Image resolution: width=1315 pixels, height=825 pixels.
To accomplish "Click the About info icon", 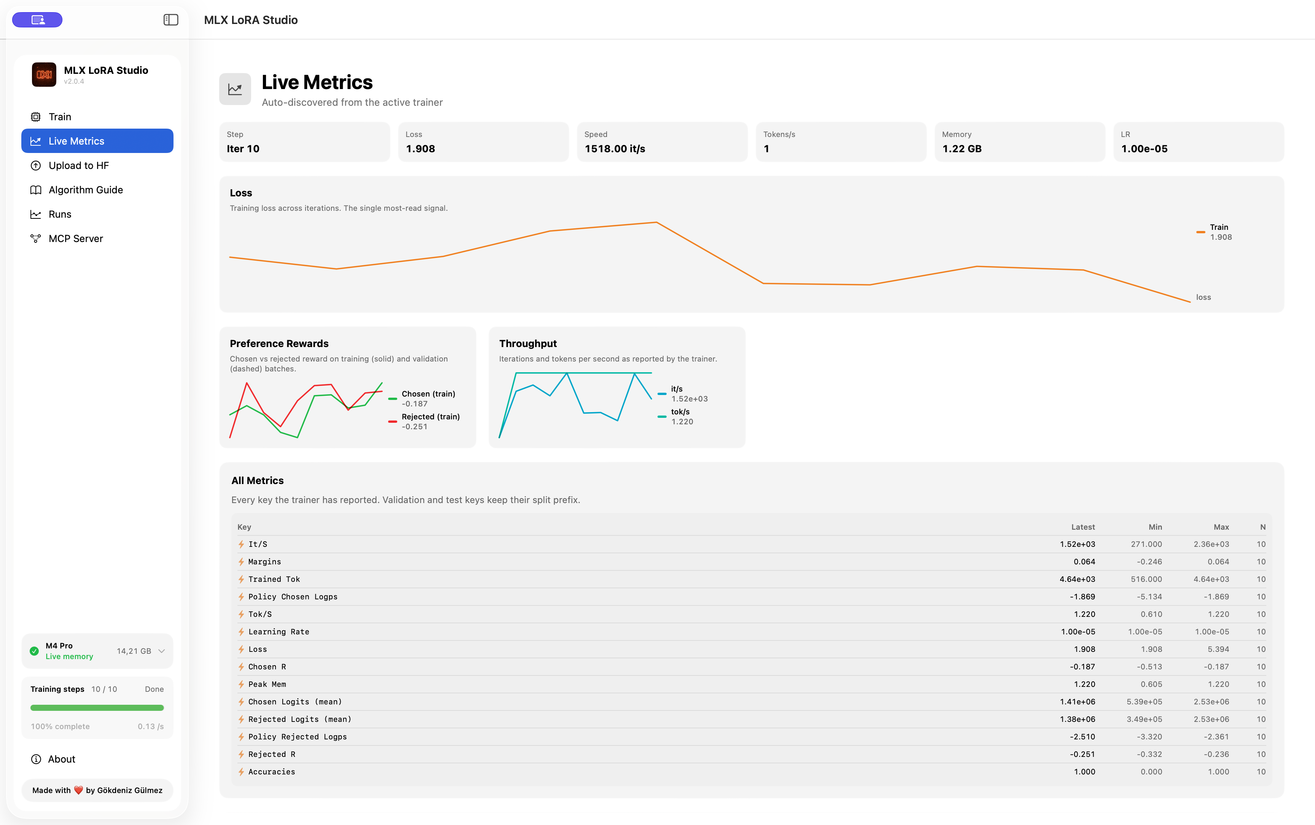I will click(x=36, y=759).
